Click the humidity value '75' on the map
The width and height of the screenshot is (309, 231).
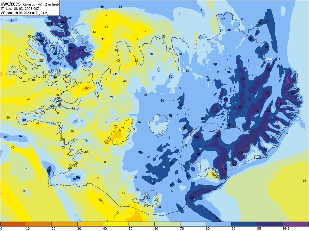coord(151,54)
